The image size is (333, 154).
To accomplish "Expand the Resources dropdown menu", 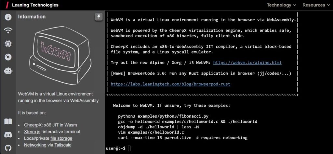I will [316, 5].
